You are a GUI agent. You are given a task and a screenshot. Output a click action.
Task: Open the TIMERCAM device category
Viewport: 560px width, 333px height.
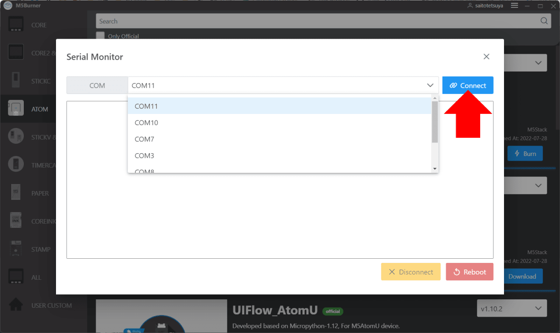[43, 165]
